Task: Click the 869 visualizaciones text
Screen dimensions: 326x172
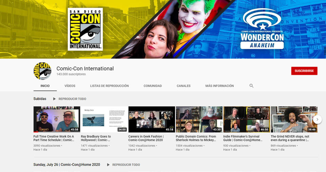Action: [283, 146]
